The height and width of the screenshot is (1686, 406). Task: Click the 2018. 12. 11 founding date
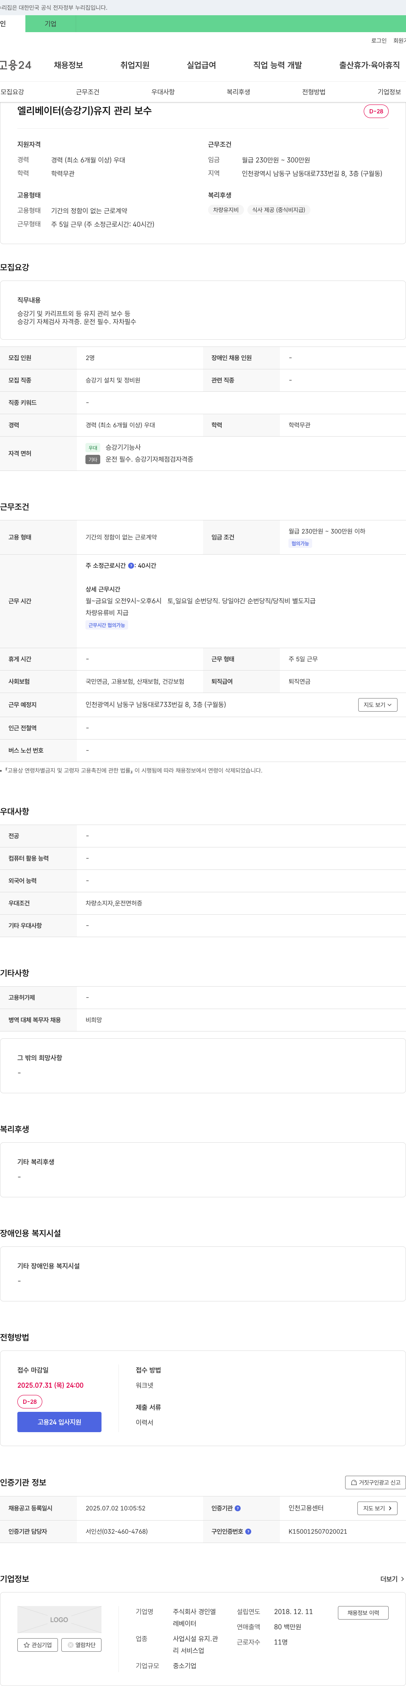coord(294,1612)
